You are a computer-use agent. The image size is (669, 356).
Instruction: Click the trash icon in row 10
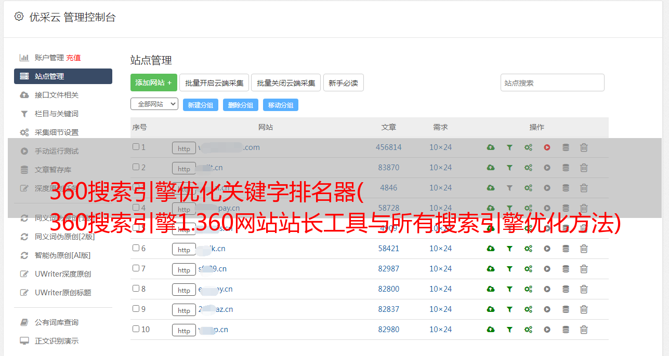coord(584,330)
